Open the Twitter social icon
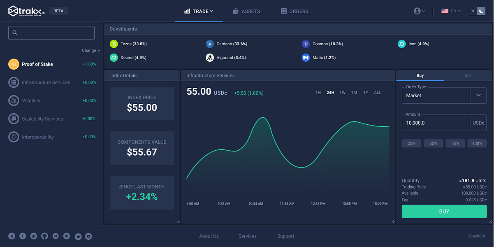The width and height of the screenshot is (494, 247). point(77,236)
